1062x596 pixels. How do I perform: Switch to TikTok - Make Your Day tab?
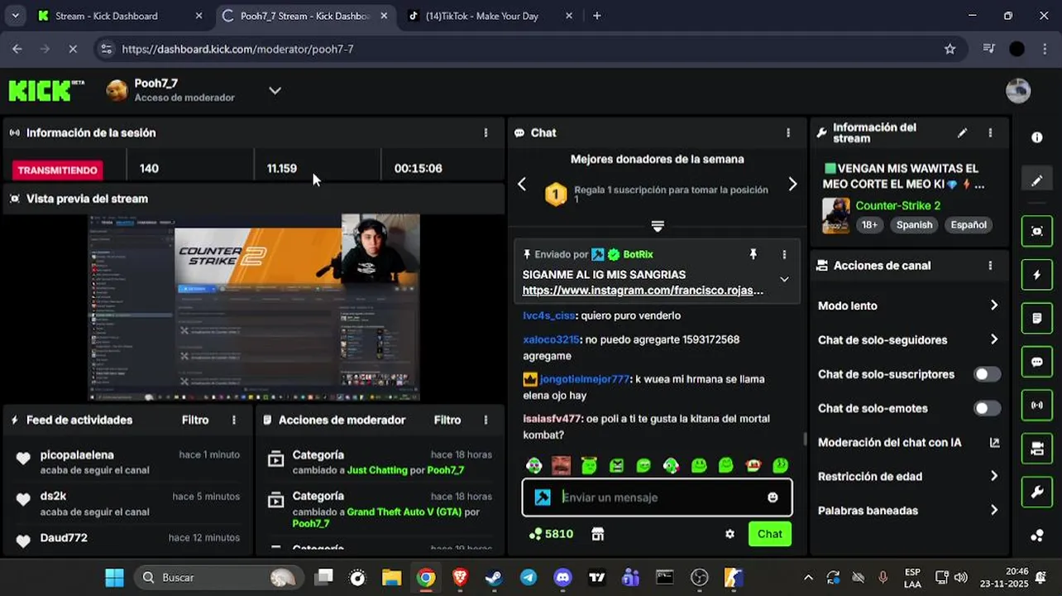491,16
